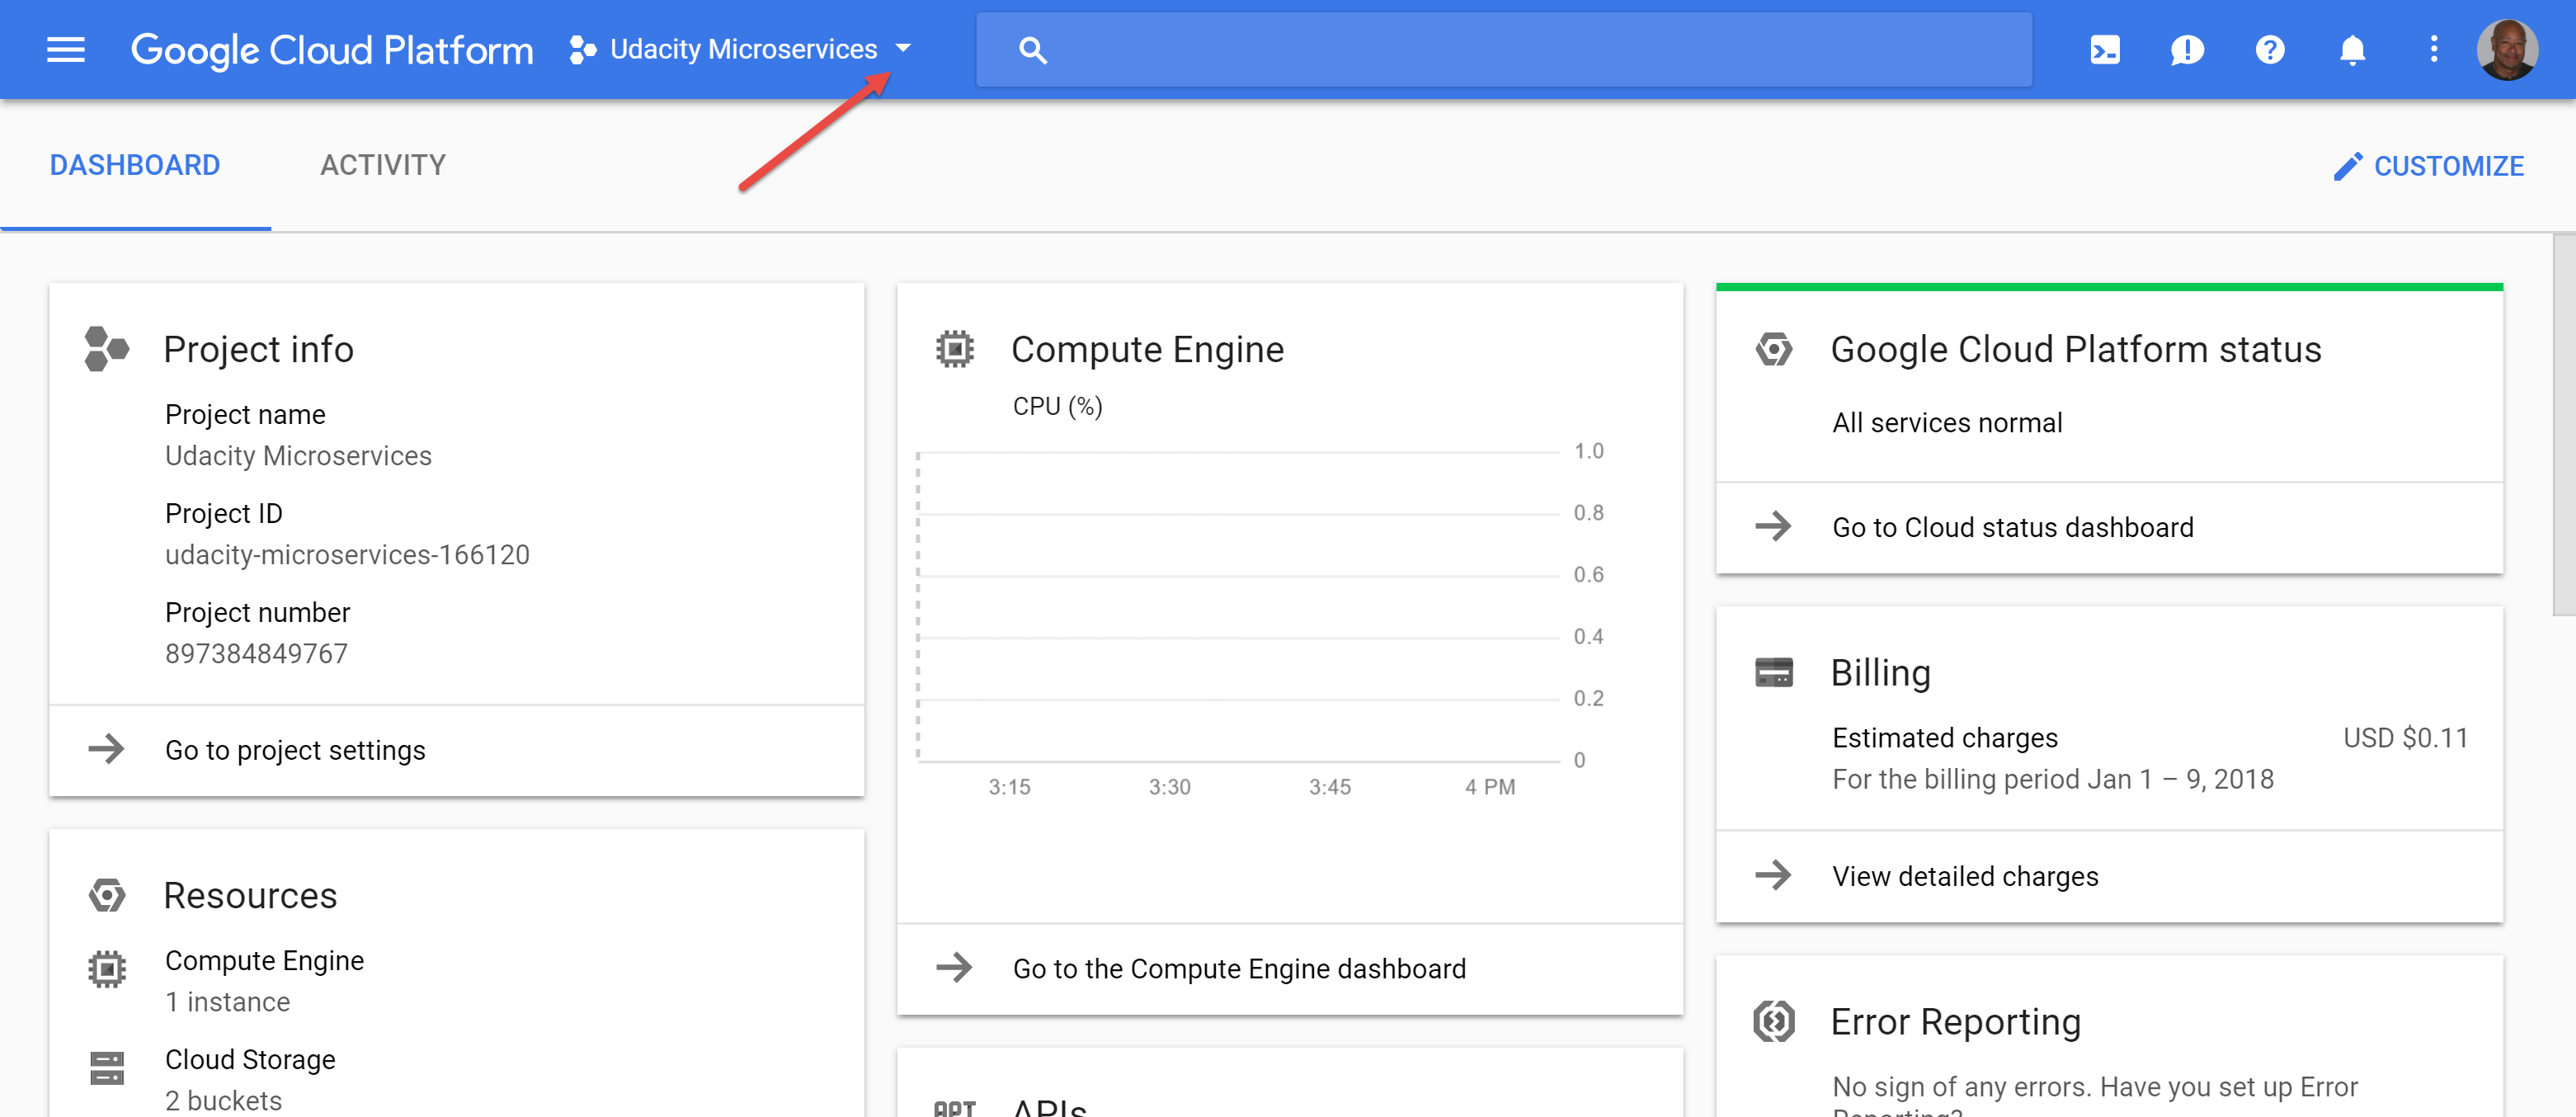Click the search magnifier icon
The width and height of the screenshot is (2576, 1117).
(x=1033, y=50)
